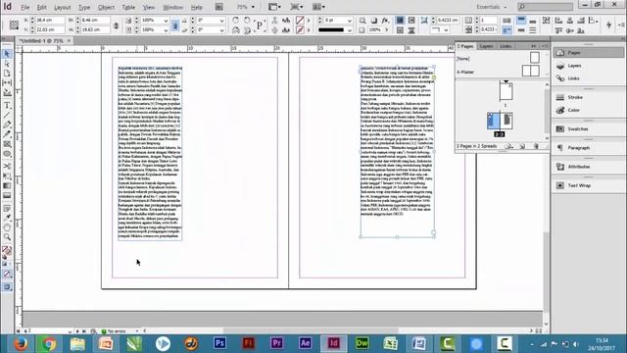Open Photoshop from the Windows taskbar
The width and height of the screenshot is (627, 353).
tap(219, 343)
